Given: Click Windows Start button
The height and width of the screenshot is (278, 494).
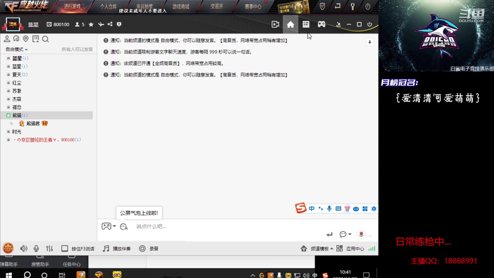Looking at the screenshot, I should tap(8, 275).
